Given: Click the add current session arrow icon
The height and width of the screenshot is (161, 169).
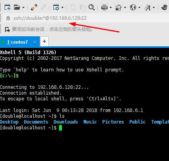Looking at the screenshot, I should coord(7,29).
